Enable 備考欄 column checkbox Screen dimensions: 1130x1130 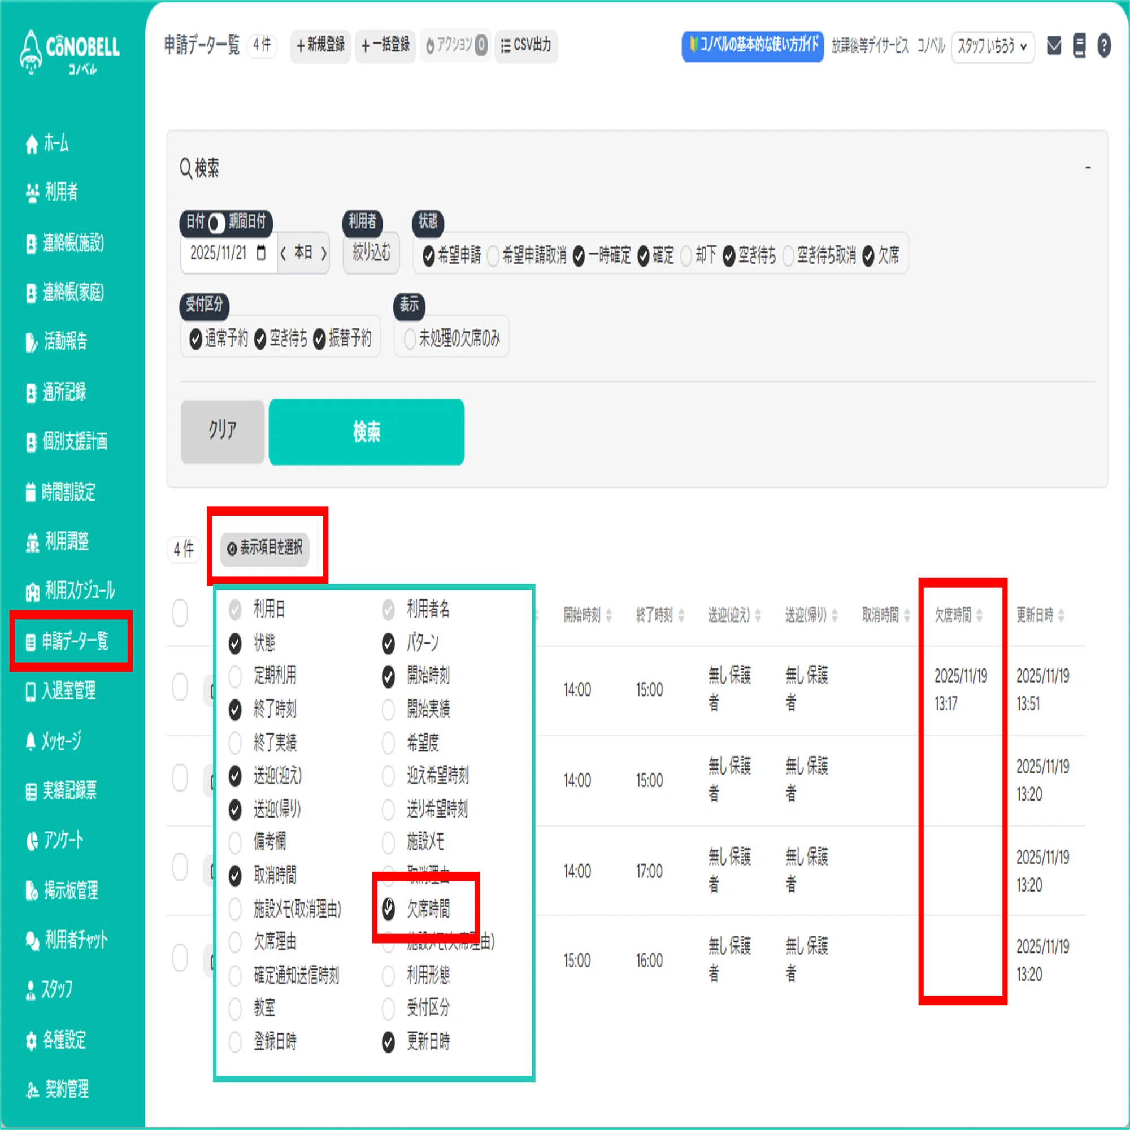(x=235, y=842)
